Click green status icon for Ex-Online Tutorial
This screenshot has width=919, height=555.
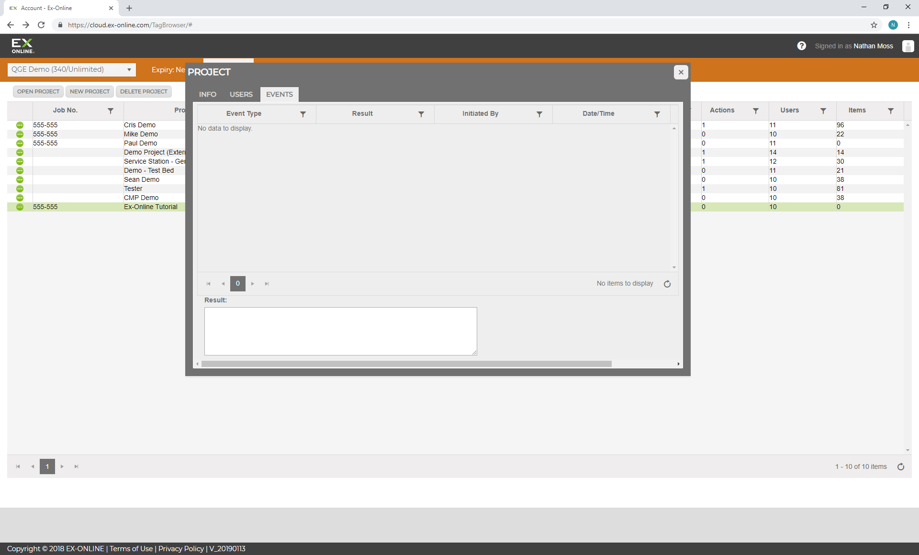20,207
